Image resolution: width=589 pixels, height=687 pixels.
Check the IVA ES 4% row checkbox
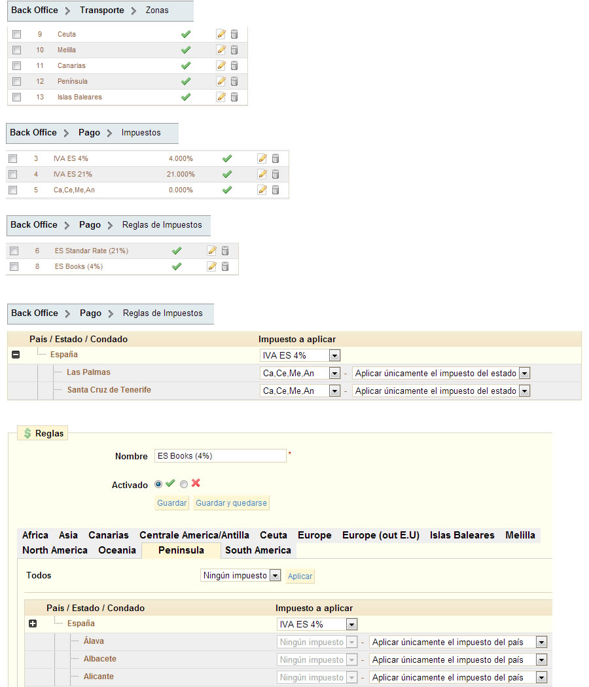(x=13, y=158)
